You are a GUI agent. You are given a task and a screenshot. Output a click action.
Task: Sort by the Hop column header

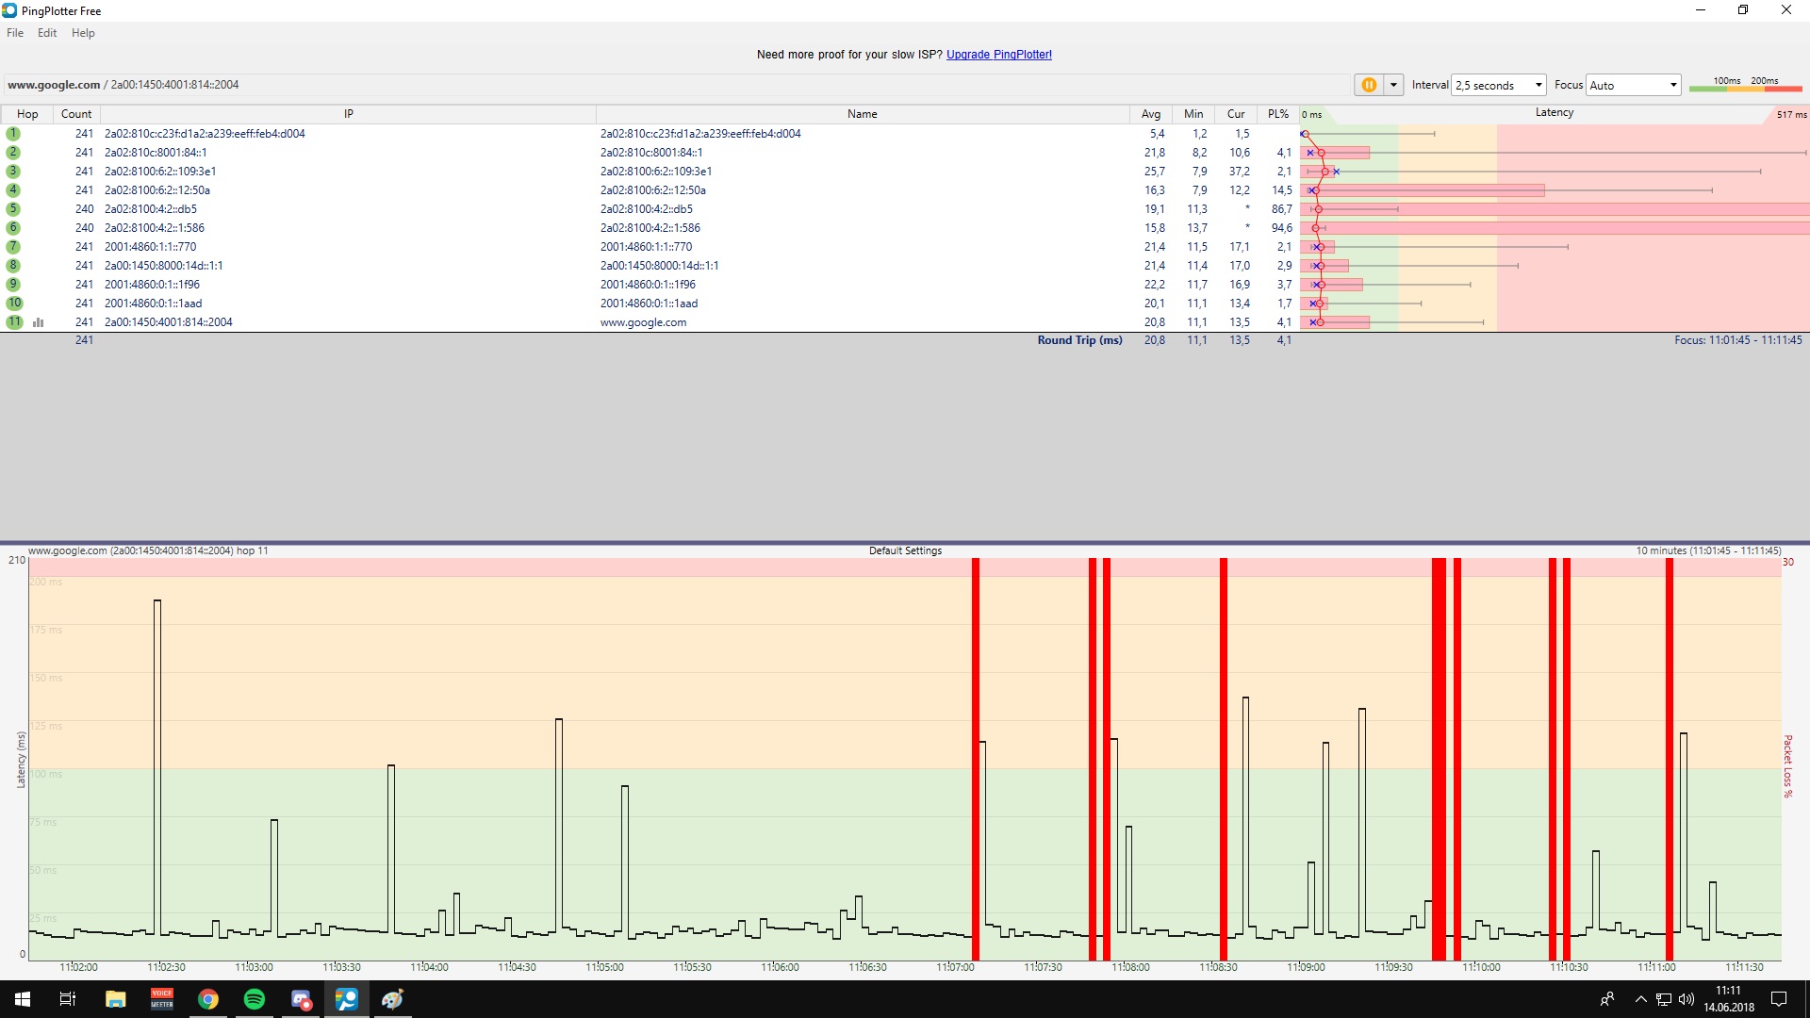click(27, 114)
